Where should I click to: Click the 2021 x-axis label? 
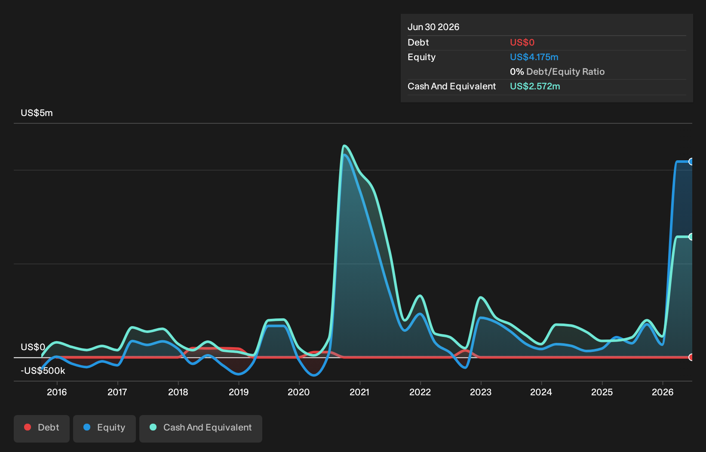point(359,392)
